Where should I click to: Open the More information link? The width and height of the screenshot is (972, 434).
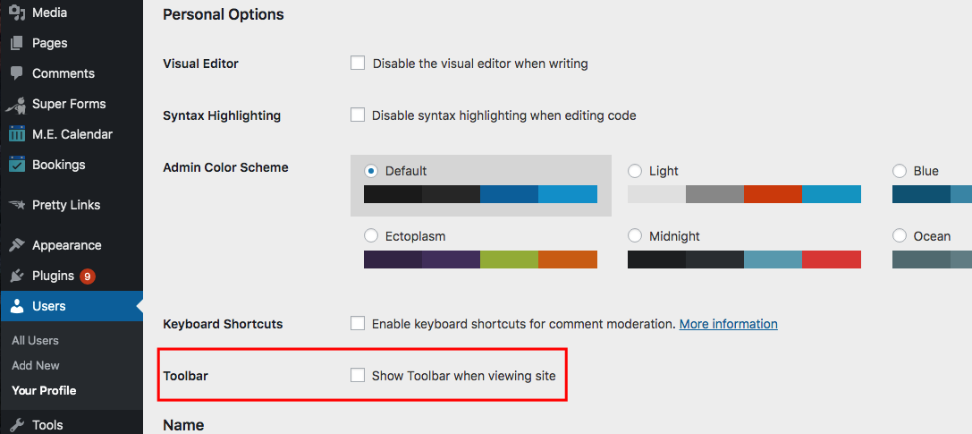pyautogui.click(x=729, y=324)
